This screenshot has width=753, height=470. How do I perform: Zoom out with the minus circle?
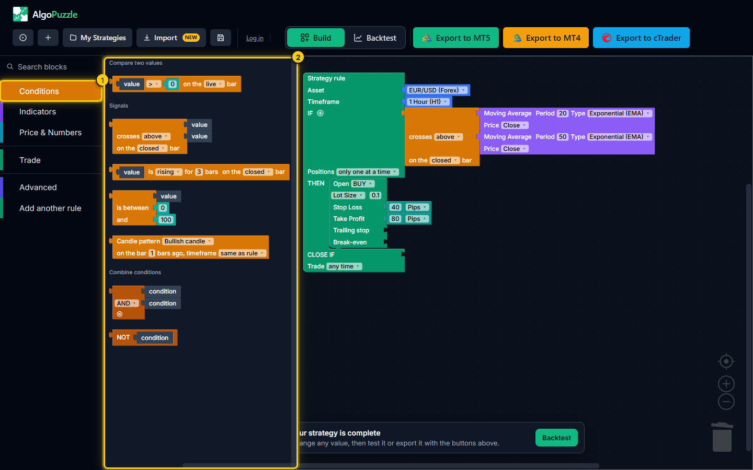726,402
